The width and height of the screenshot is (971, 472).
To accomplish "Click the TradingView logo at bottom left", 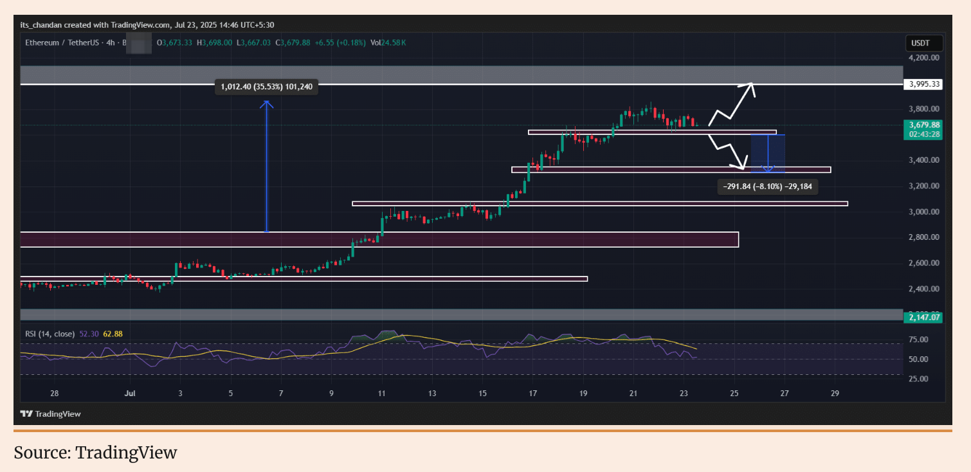I will [50, 414].
